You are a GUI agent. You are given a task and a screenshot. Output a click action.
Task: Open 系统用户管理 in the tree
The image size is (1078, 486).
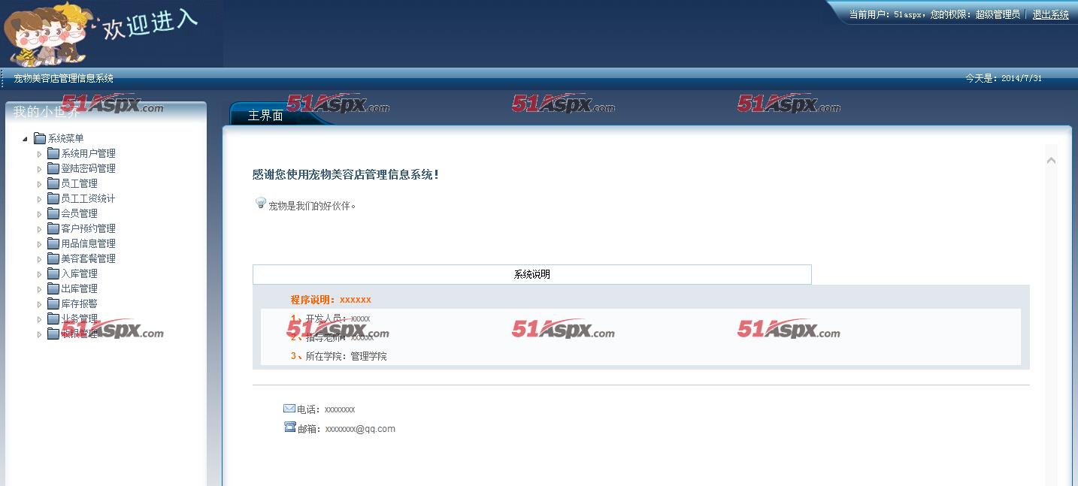[89, 153]
